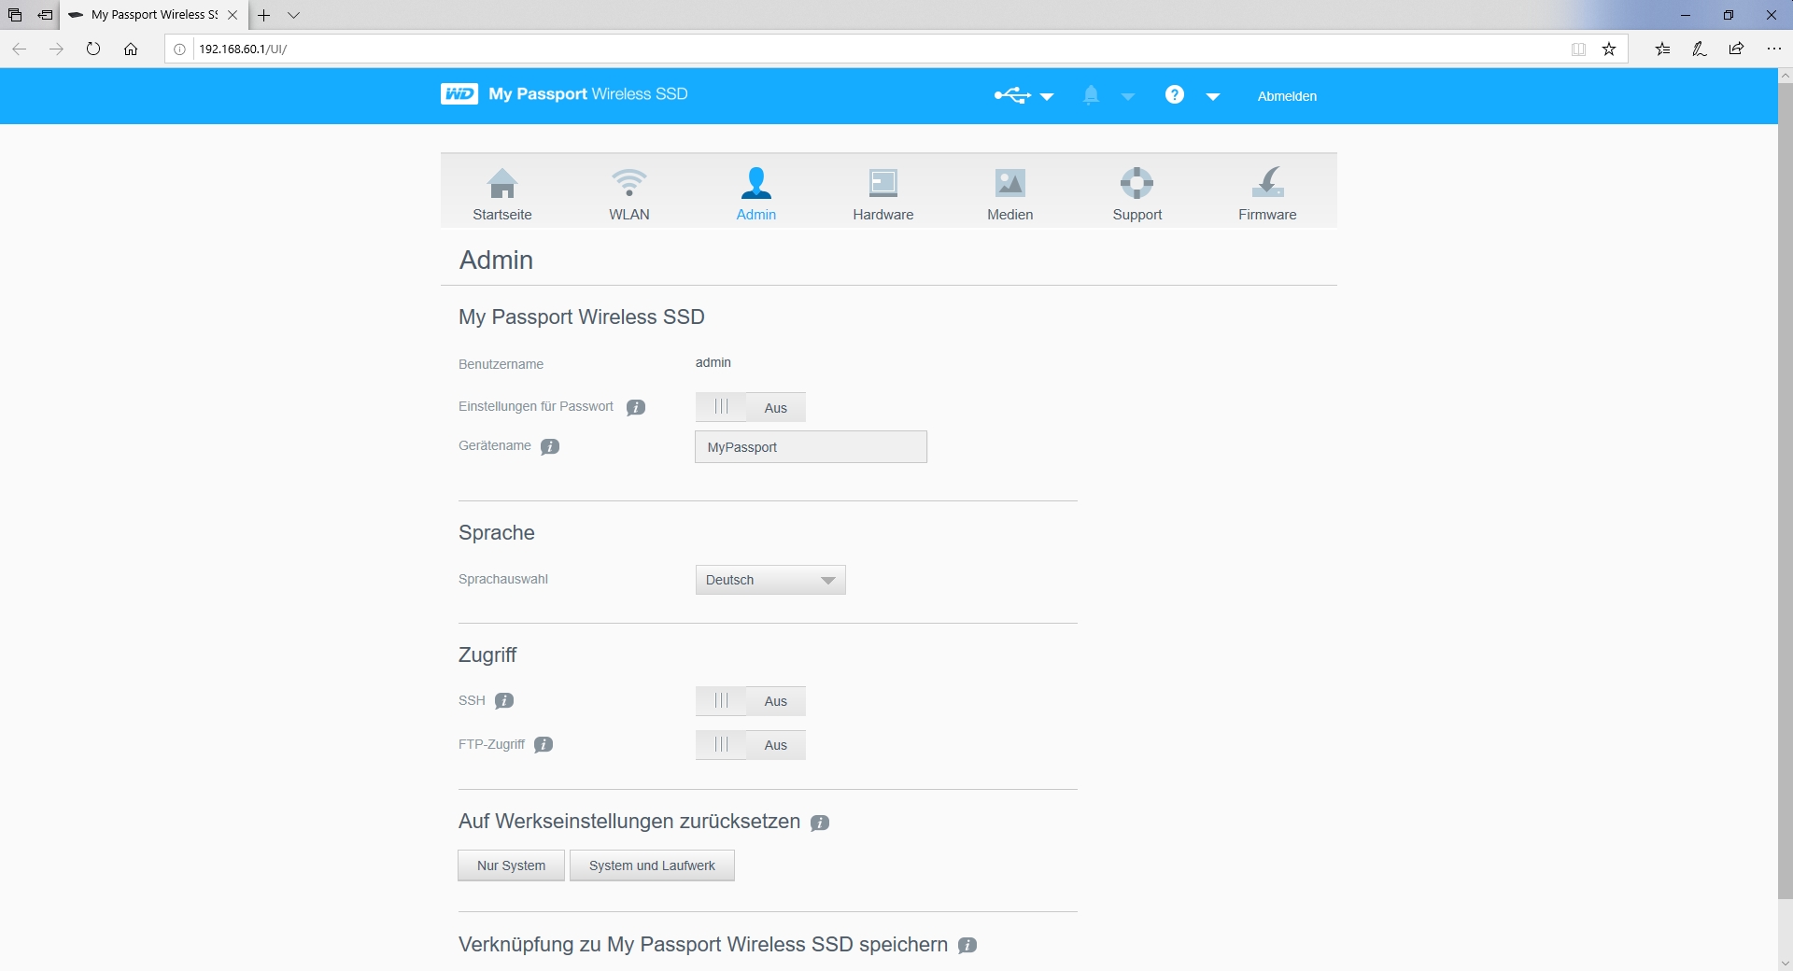Click the scrollbar up arrow
This screenshot has height=971, width=1793.
point(1786,75)
